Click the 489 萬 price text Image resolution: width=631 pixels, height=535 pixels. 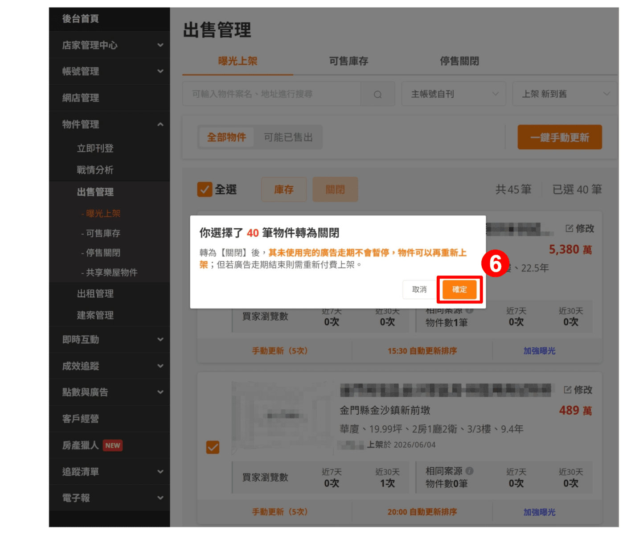click(576, 411)
